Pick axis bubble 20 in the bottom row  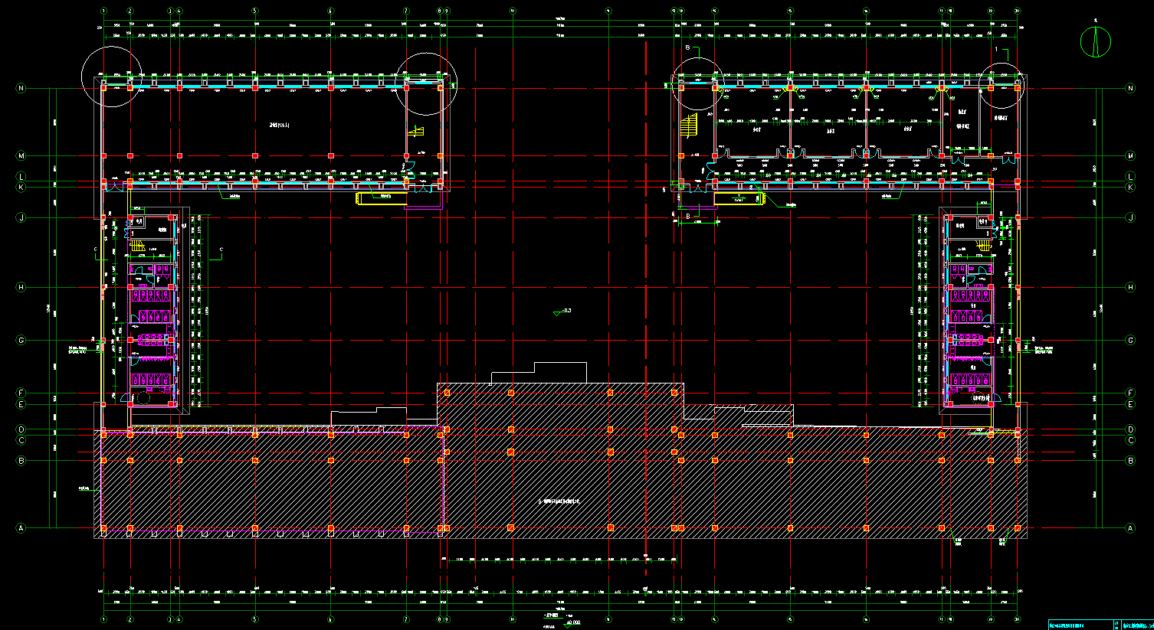[x=1018, y=619]
